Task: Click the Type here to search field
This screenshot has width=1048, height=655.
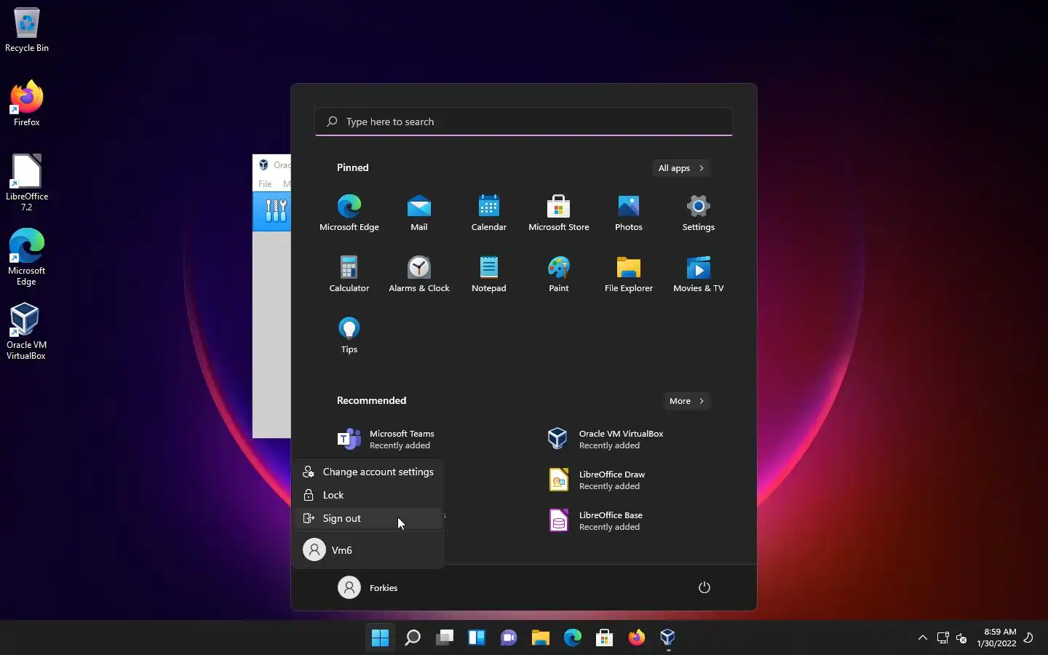Action: (x=524, y=122)
